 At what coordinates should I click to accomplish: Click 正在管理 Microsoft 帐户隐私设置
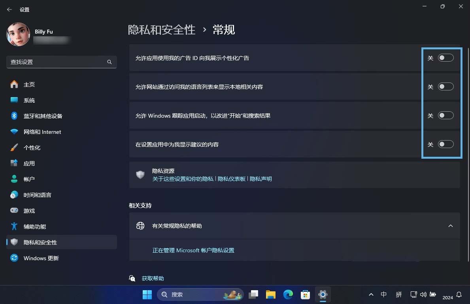[193, 250]
